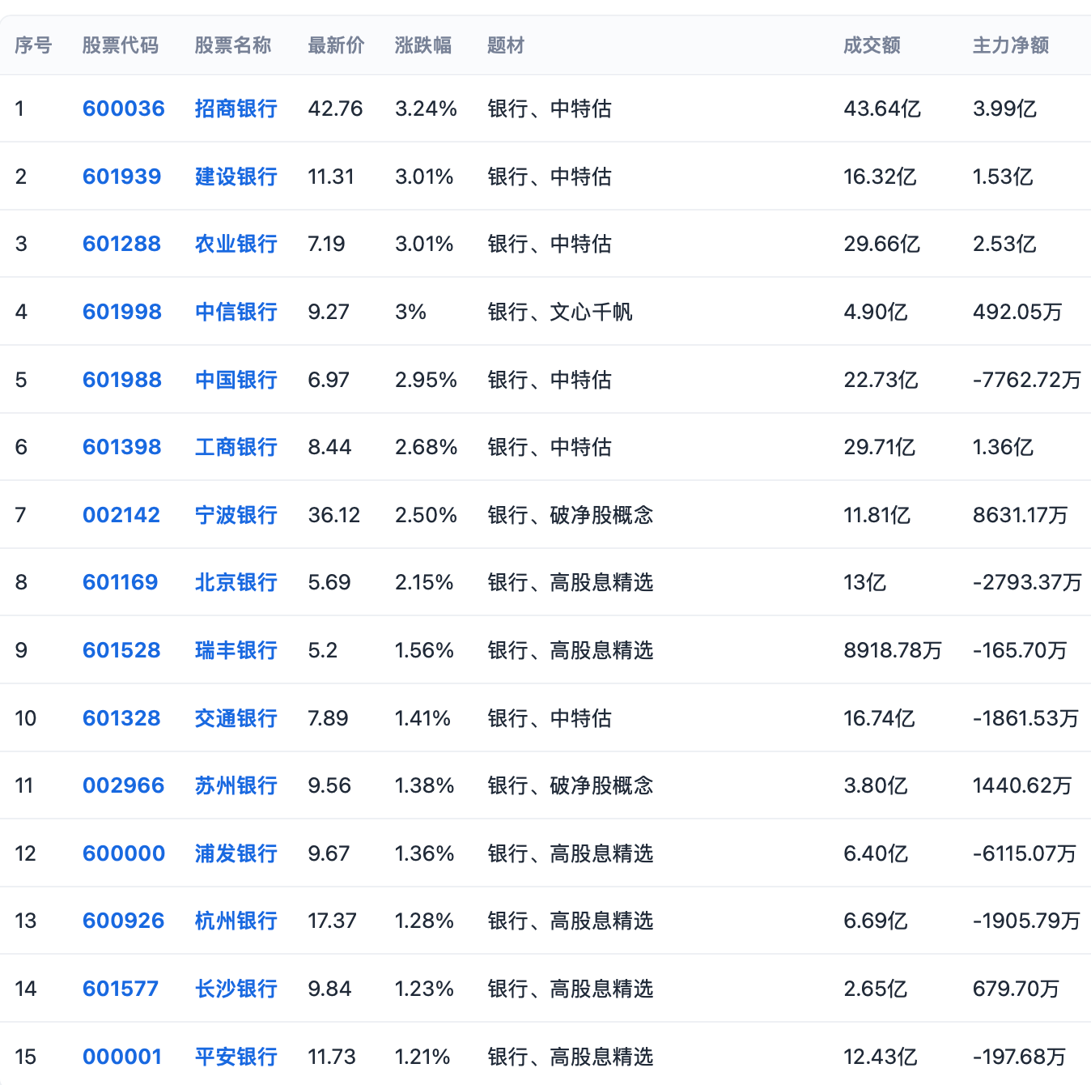1091x1085 pixels.
Task: Click the 涨跌幅 column header
Action: [423, 45]
